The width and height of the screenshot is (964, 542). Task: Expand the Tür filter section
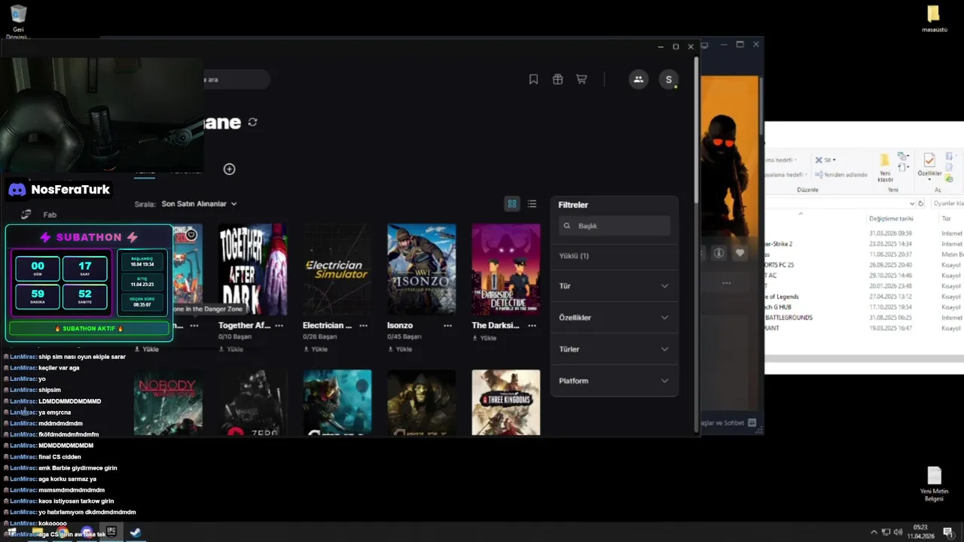pyautogui.click(x=614, y=286)
